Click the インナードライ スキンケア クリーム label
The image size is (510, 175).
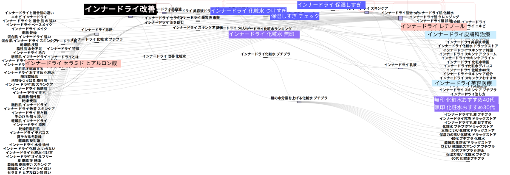pos(467,54)
